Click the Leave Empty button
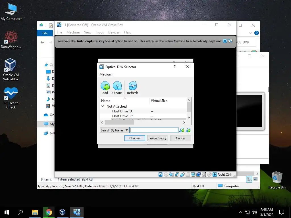Image resolution: width=291 pixels, height=218 pixels. (x=157, y=138)
